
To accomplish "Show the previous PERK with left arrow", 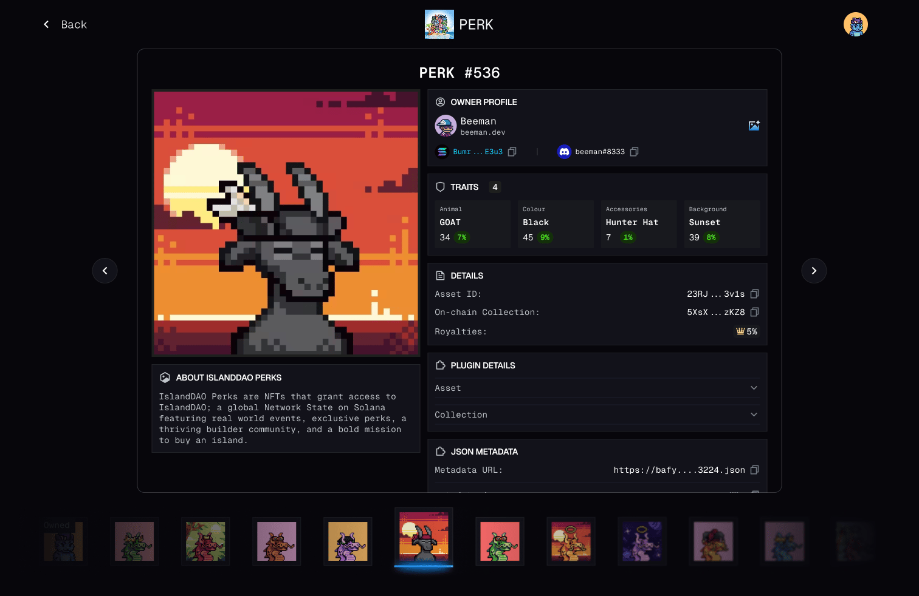I will (105, 271).
